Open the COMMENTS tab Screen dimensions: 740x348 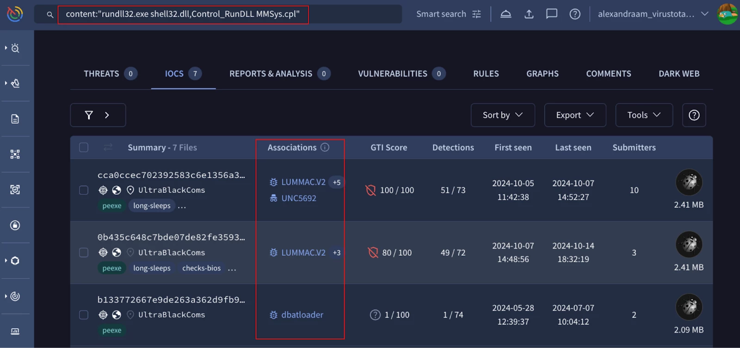(x=609, y=73)
